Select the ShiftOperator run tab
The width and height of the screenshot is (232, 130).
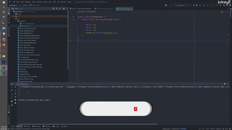(22, 84)
